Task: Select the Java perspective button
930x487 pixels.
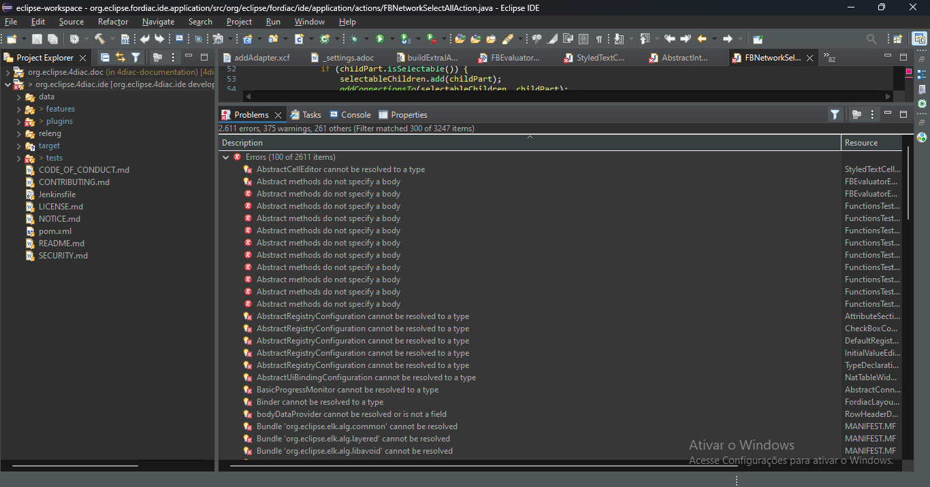Action: point(920,39)
